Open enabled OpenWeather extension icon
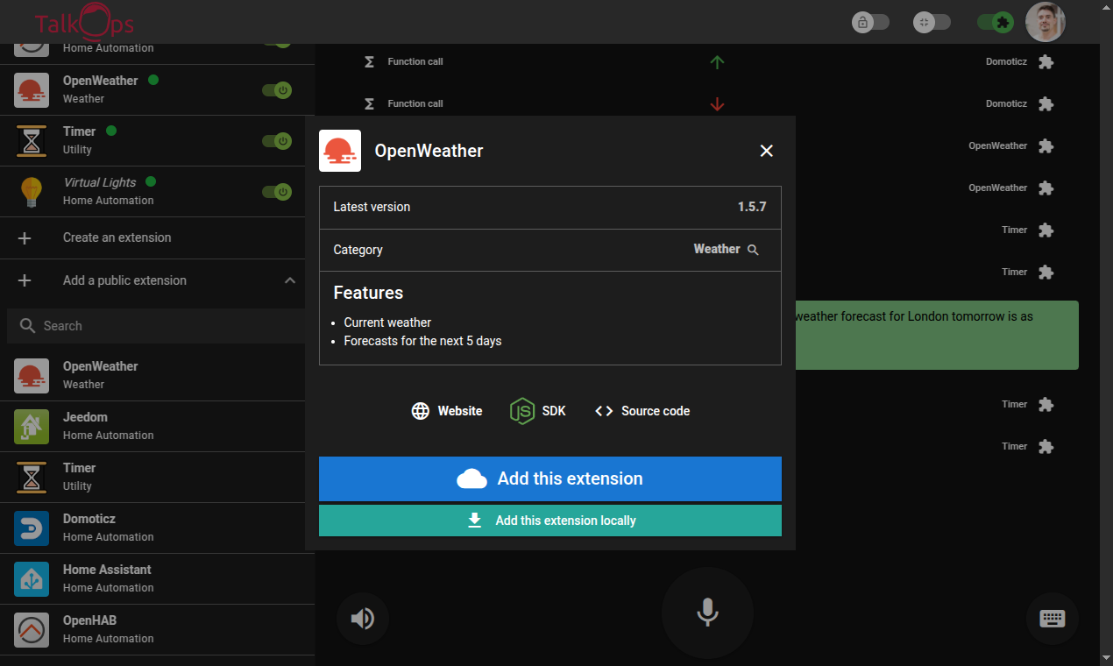Viewport: 1113px width, 666px height. (32, 89)
